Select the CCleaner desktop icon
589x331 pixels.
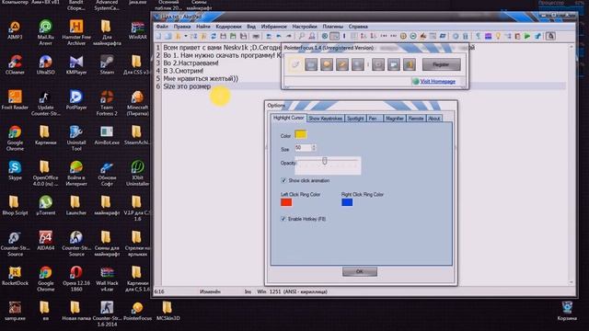click(x=15, y=64)
